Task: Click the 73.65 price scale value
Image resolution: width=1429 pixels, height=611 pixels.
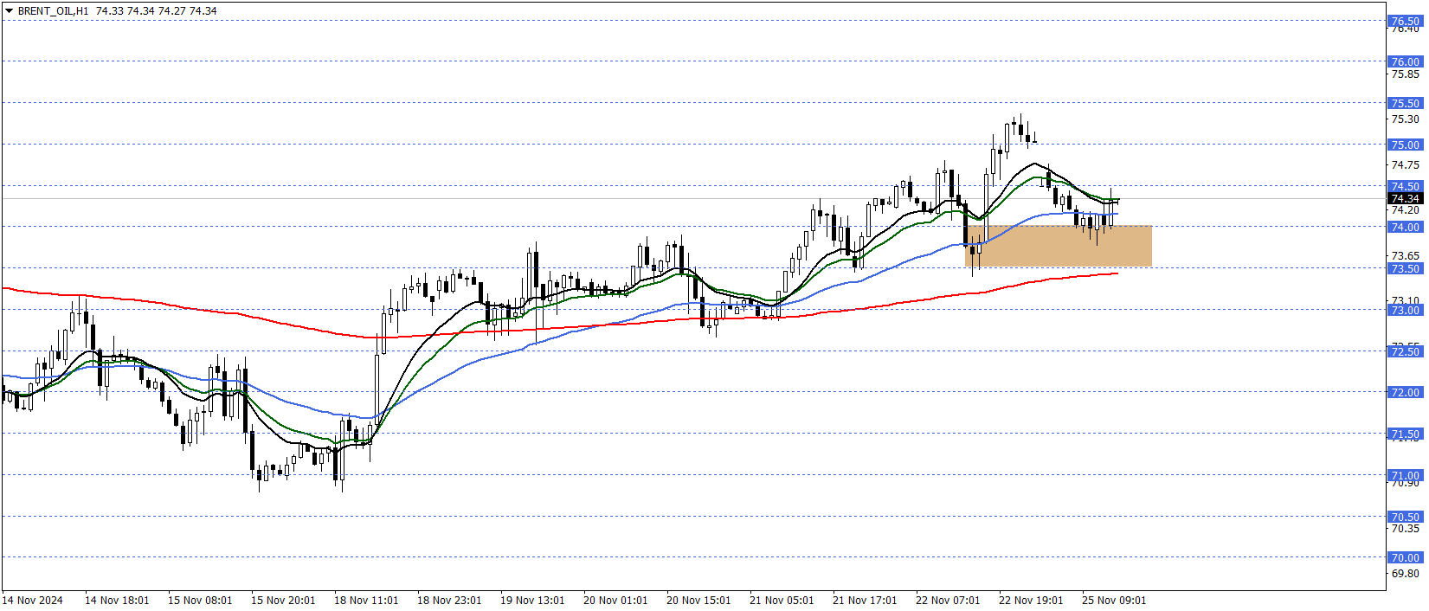Action: 1405,255
